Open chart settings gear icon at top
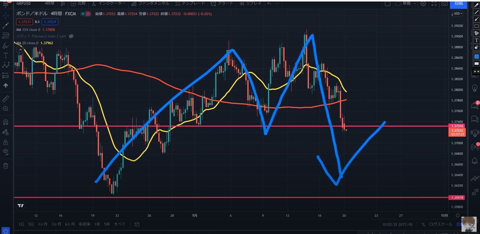 coord(423,3)
